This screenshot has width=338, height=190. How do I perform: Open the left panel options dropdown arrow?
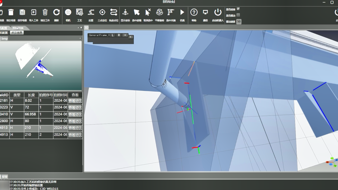click(78, 28)
